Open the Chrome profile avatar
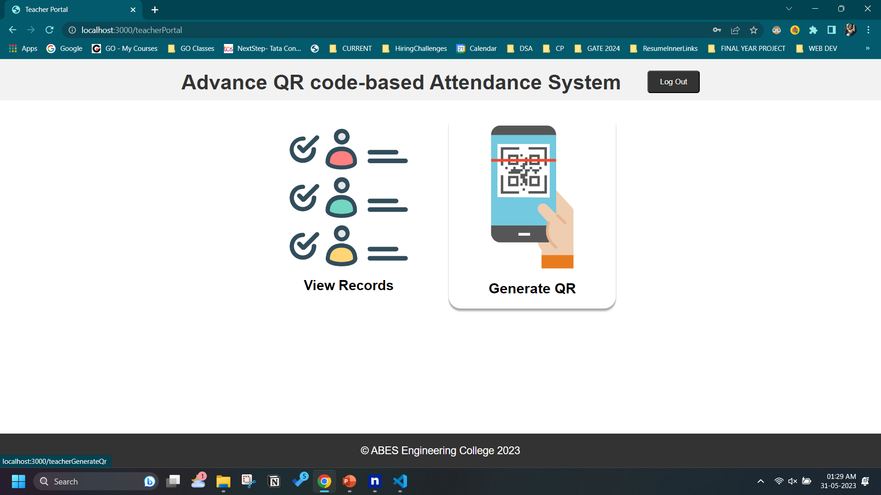Screen dimensions: 881x495 click(x=850, y=30)
